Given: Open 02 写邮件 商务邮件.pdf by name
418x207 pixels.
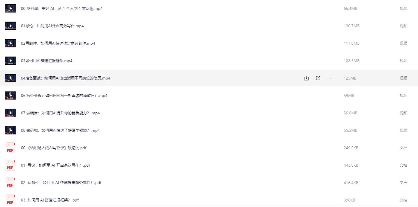Looking at the screenshot, I should click(x=61, y=183).
